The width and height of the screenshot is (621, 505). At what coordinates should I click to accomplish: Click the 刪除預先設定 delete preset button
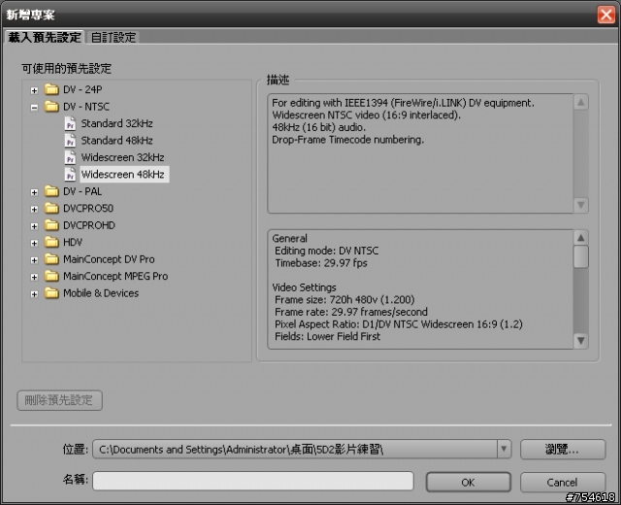(x=59, y=400)
